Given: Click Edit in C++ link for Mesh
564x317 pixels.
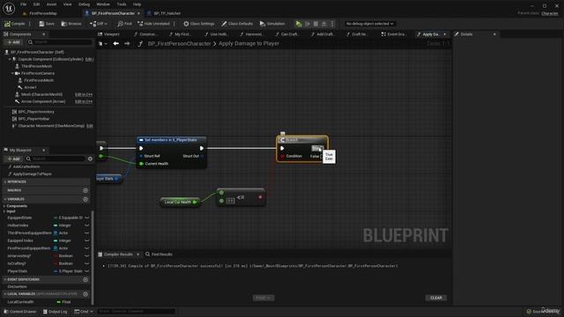Looking at the screenshot, I should pyautogui.click(x=84, y=94).
